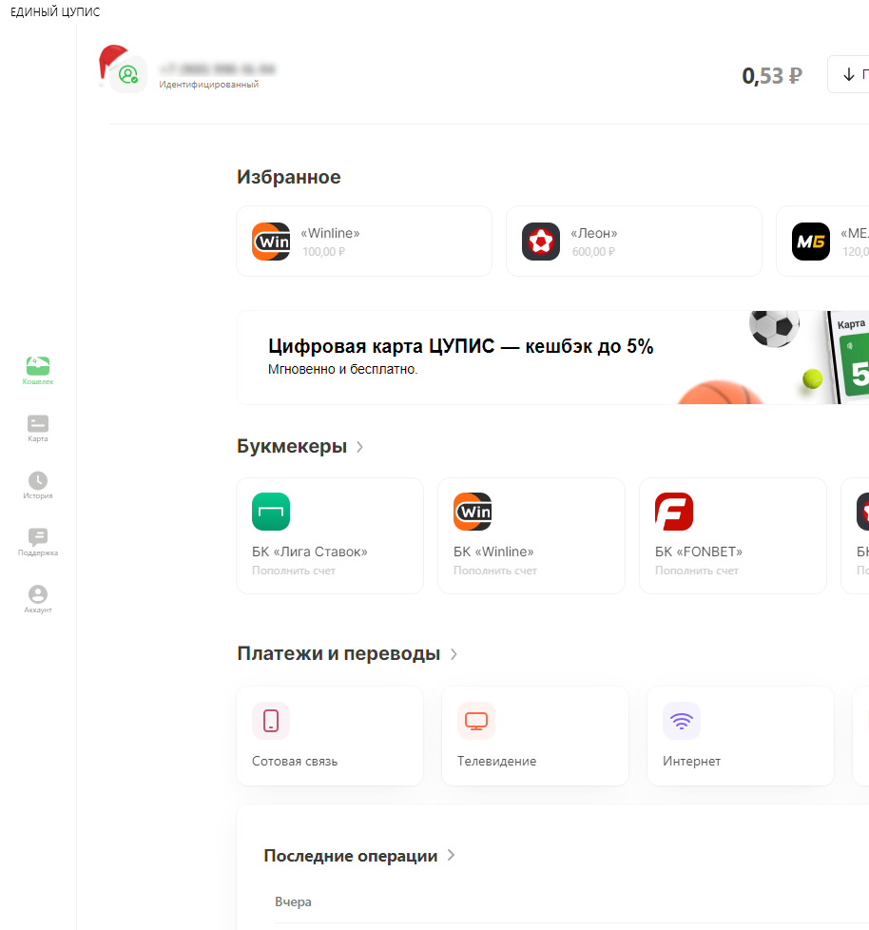Click the Избранное heading
This screenshot has height=930, width=869.
coord(289,177)
